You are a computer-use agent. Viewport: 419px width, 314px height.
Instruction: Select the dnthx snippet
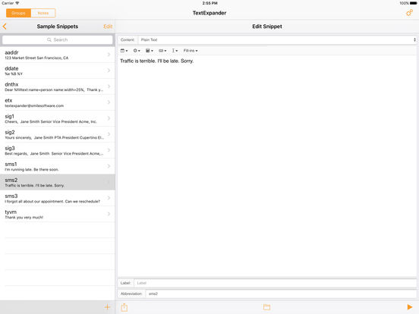(x=58, y=86)
